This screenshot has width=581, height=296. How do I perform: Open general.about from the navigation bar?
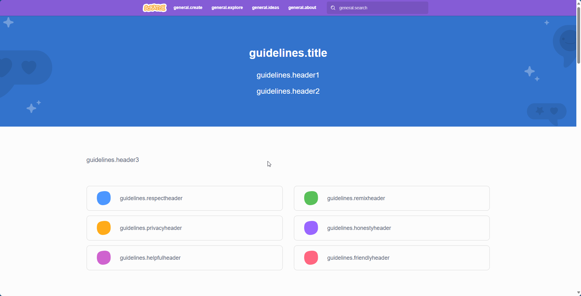pyautogui.click(x=302, y=8)
